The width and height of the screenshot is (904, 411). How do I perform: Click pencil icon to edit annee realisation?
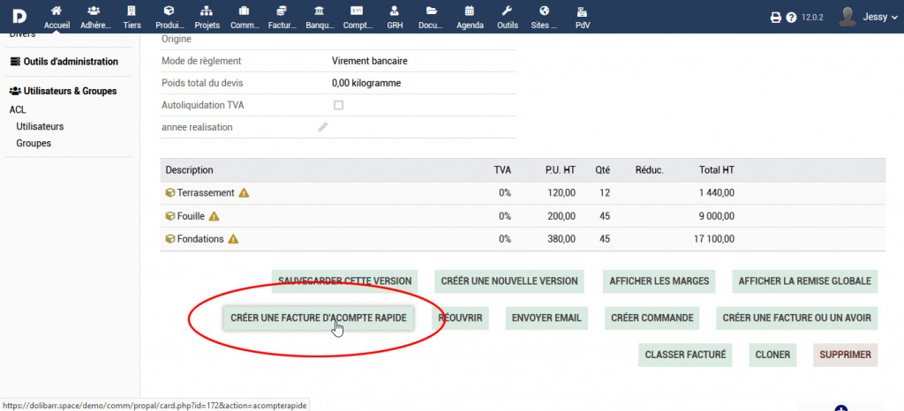(x=323, y=127)
